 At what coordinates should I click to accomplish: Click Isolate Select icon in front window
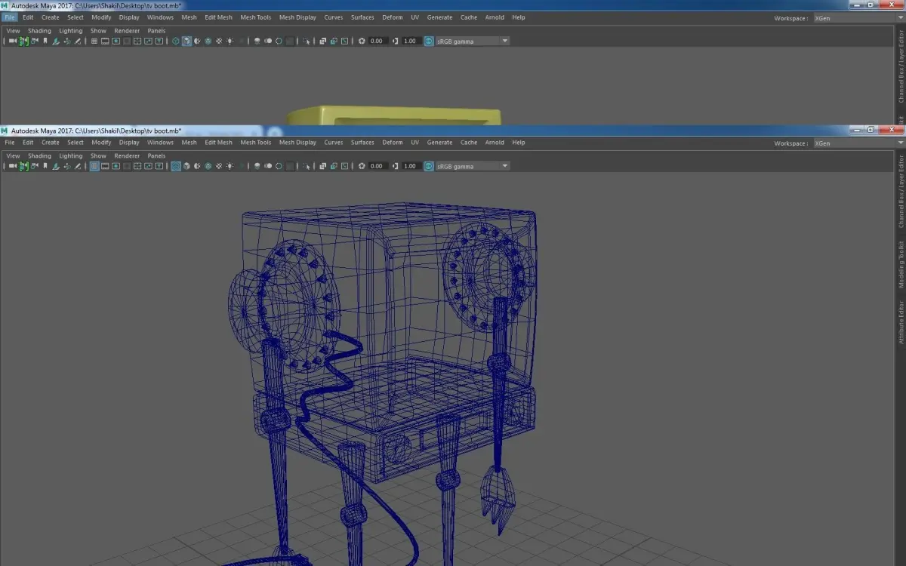tap(307, 166)
